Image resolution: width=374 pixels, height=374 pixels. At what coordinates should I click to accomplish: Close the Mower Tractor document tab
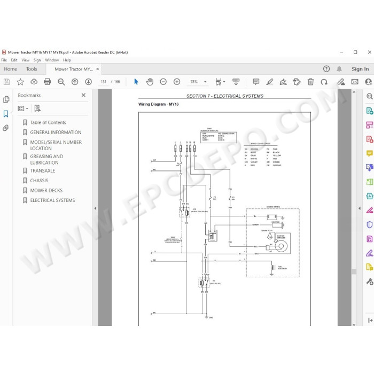click(98, 69)
